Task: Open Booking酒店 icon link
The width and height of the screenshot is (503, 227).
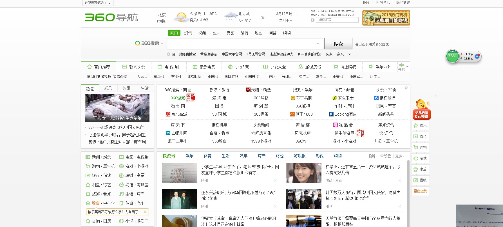Action: coord(331,114)
